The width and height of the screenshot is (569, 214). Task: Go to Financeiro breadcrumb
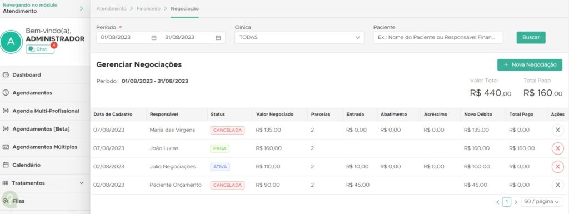click(148, 9)
